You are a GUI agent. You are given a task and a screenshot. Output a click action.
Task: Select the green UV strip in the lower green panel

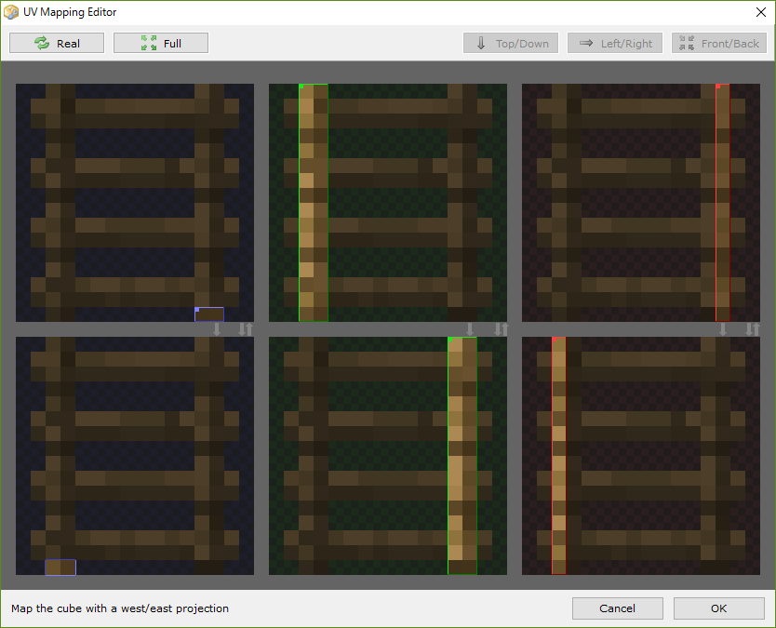(462, 456)
